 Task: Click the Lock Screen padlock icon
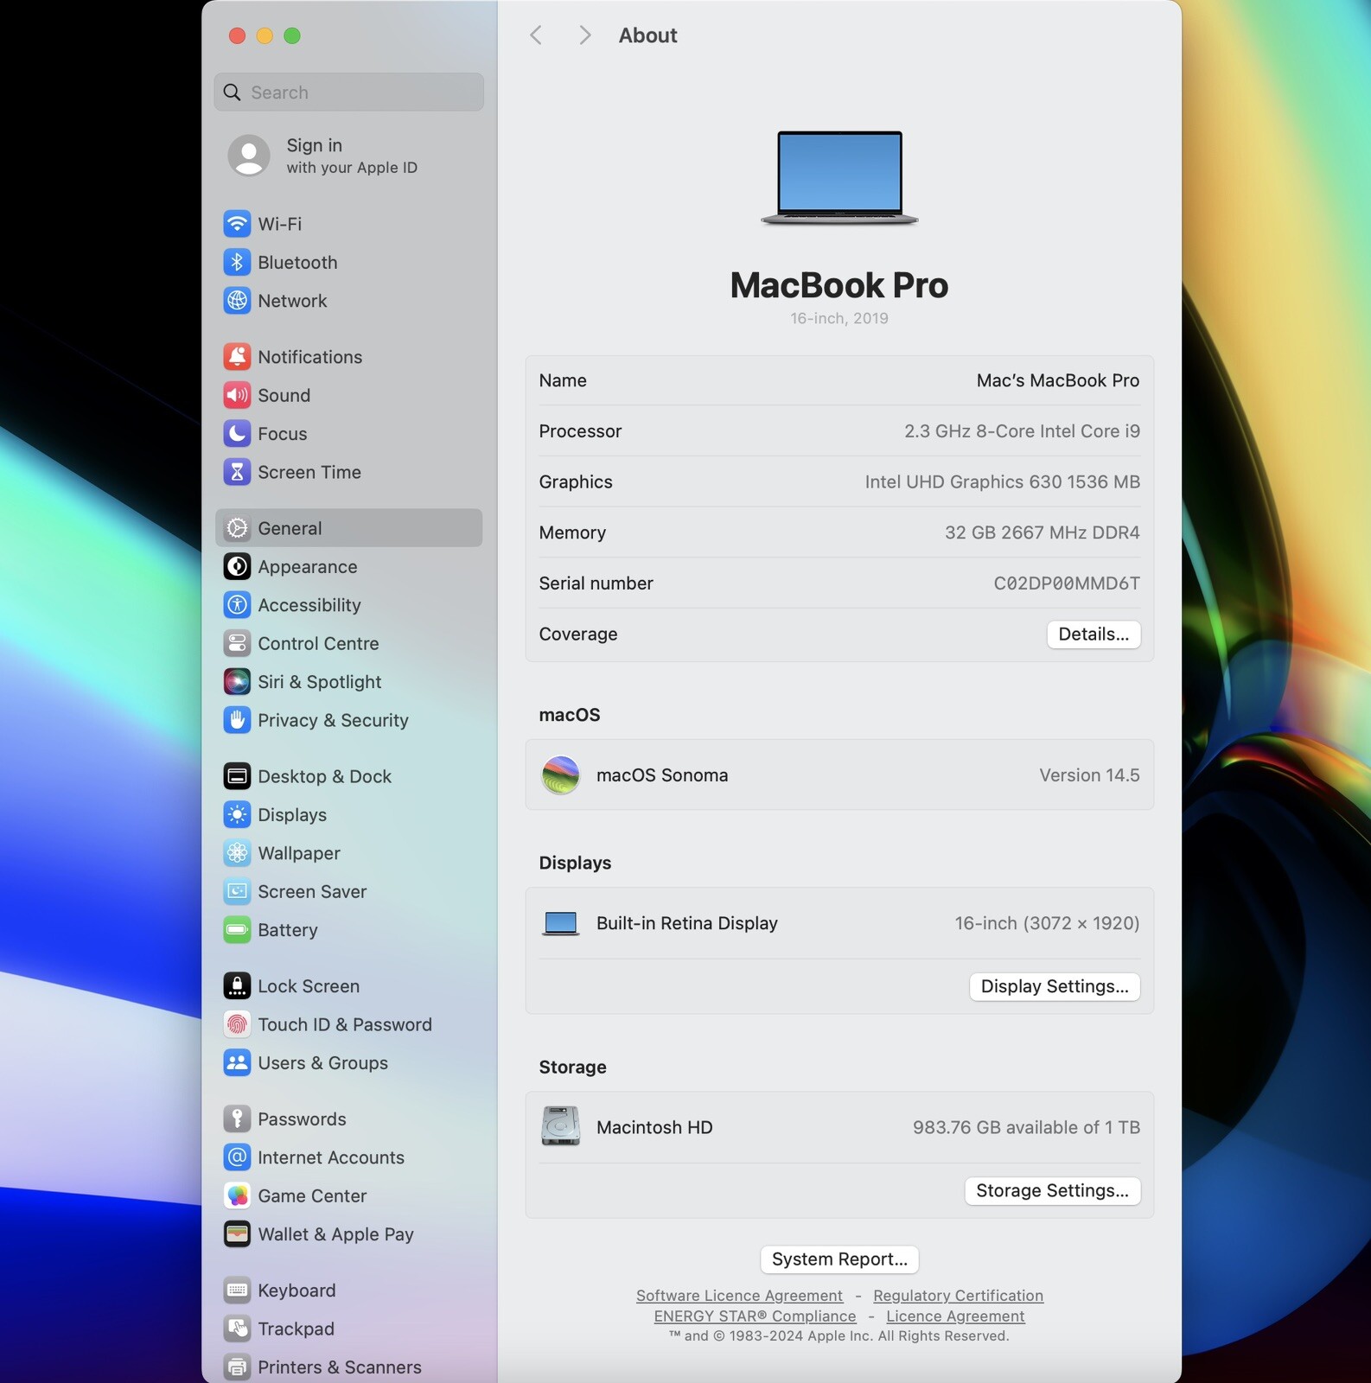(237, 986)
